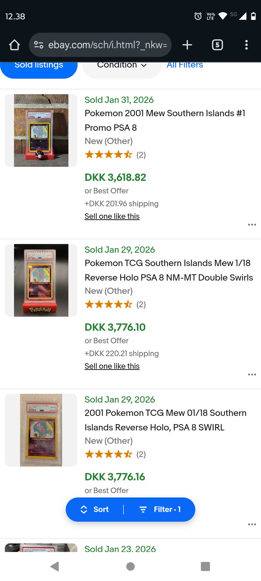This screenshot has height=581, width=261.
Task: Open the Filter • 1 panel
Action: pyautogui.click(x=160, y=509)
